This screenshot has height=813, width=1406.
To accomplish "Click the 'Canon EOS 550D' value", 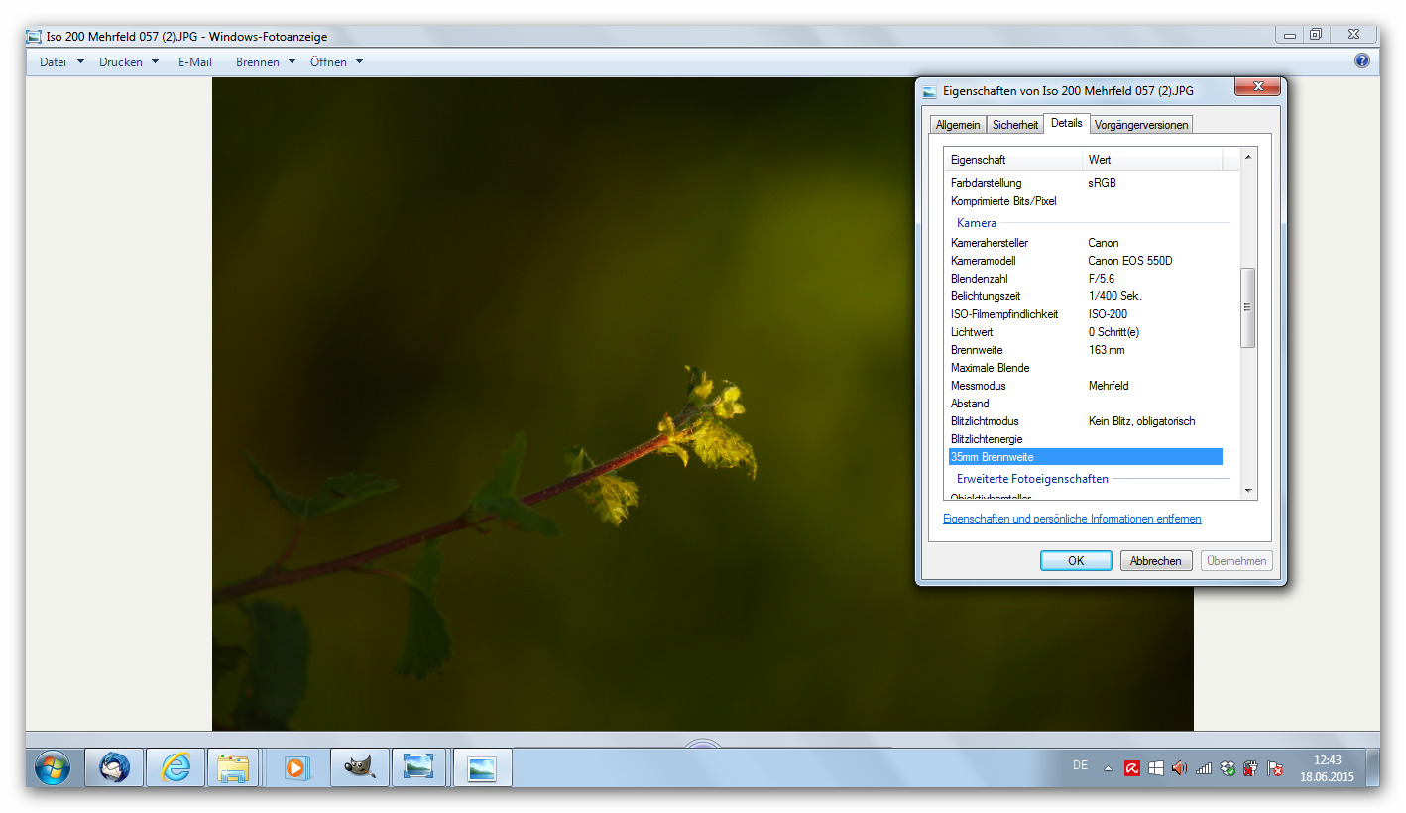I will point(1129,261).
